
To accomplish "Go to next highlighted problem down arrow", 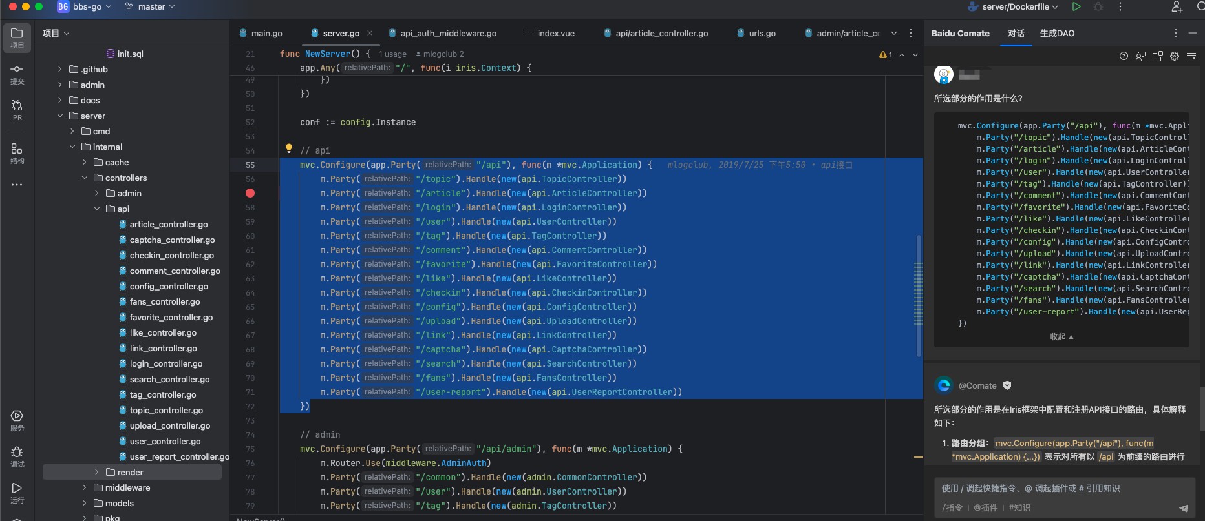I will point(915,55).
